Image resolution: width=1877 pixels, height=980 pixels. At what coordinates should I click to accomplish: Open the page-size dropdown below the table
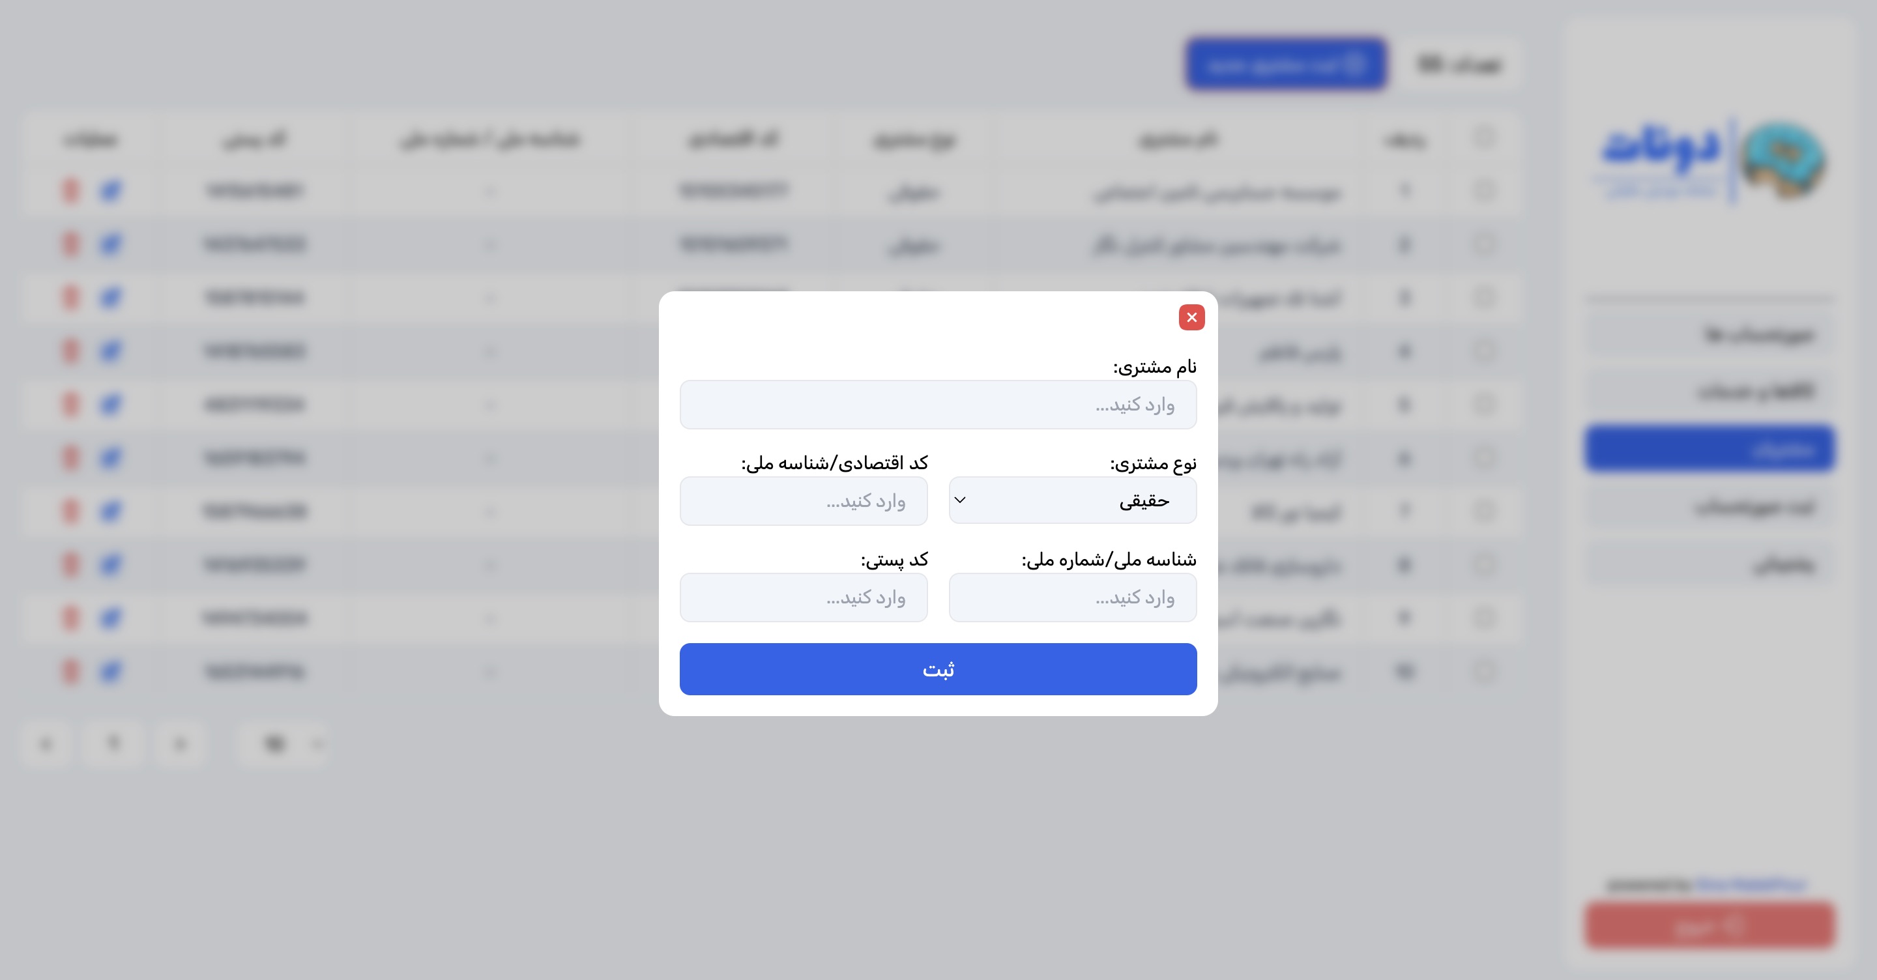pyautogui.click(x=285, y=744)
